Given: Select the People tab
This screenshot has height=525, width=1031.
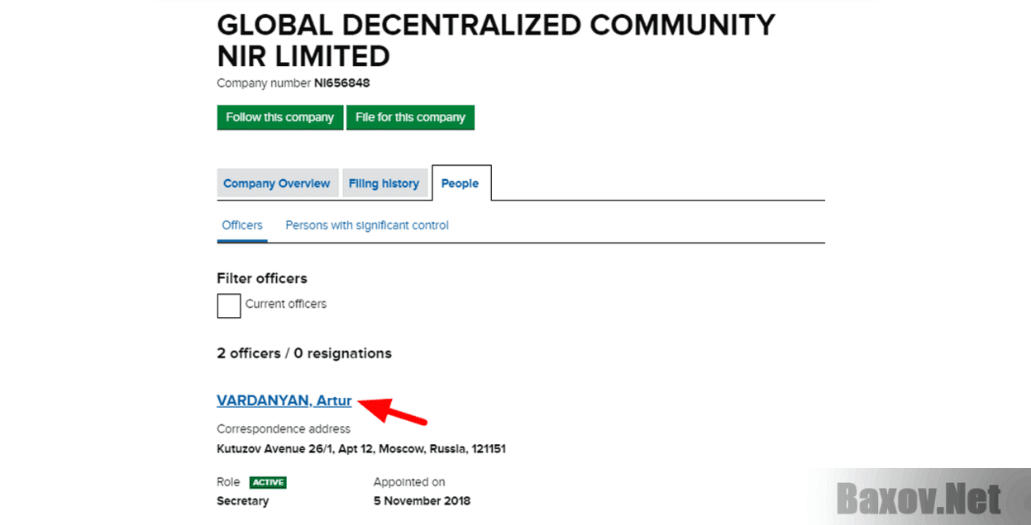Looking at the screenshot, I should pyautogui.click(x=461, y=183).
